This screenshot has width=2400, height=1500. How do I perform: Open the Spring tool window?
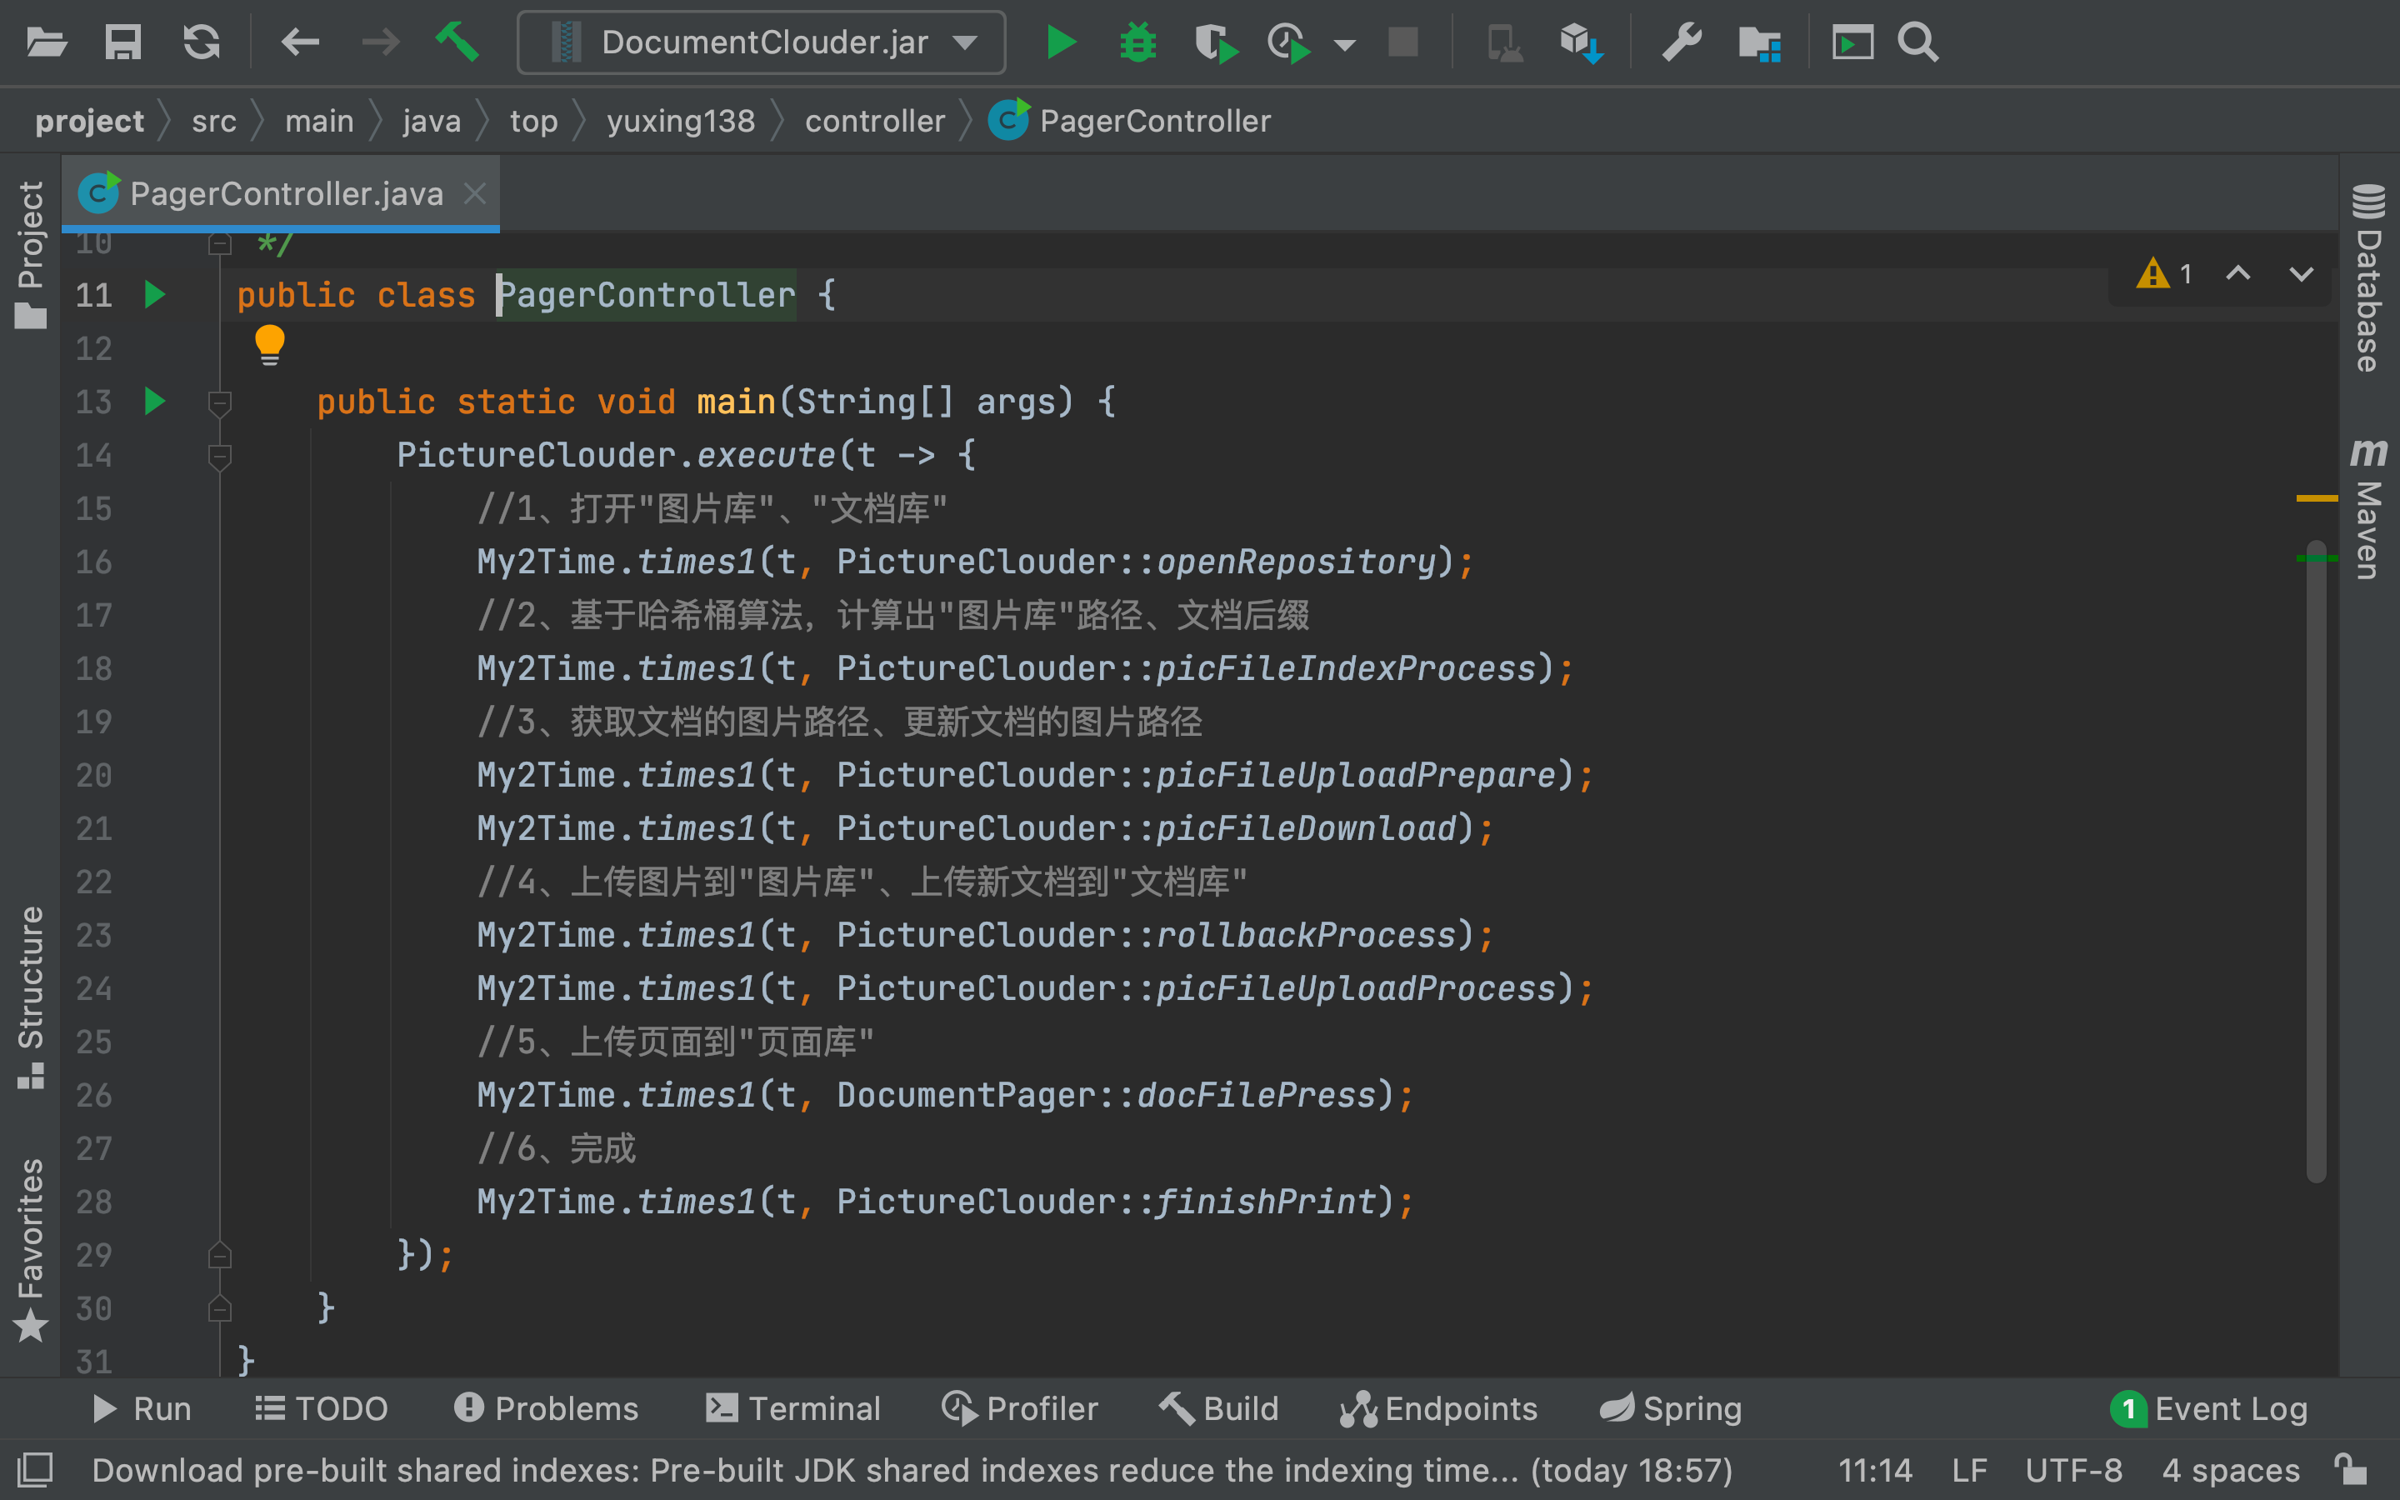pos(1671,1408)
